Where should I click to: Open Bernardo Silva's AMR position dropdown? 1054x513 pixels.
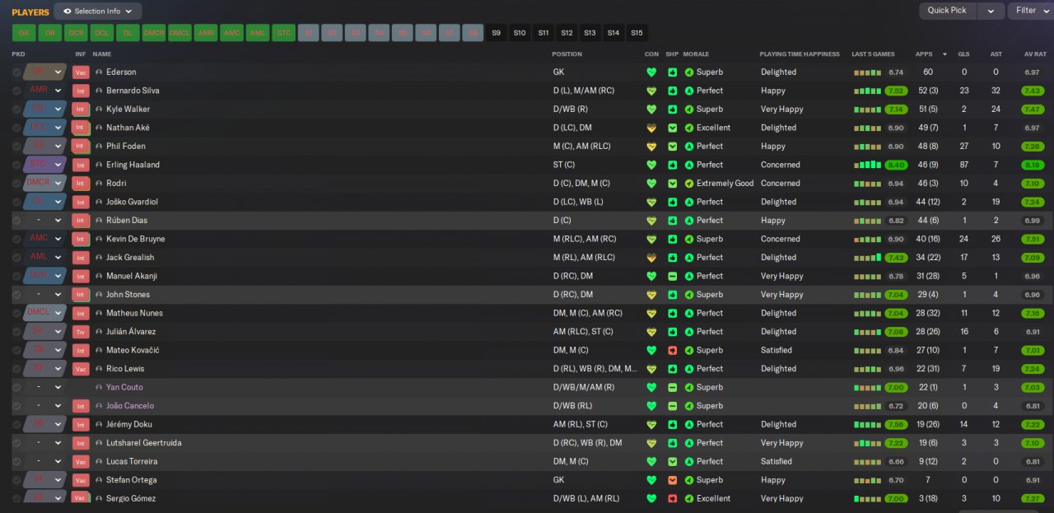tap(45, 91)
